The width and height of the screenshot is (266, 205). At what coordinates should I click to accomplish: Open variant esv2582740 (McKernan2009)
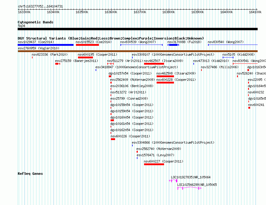[159, 149]
